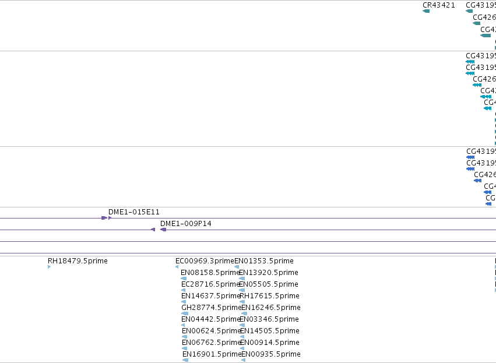Select the teal arrow glyph under CR43421
Image resolution: width=496 pixels, height=363 pixels.
pyautogui.click(x=426, y=11)
